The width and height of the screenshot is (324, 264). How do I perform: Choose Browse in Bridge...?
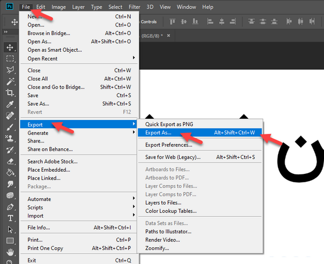point(78,33)
